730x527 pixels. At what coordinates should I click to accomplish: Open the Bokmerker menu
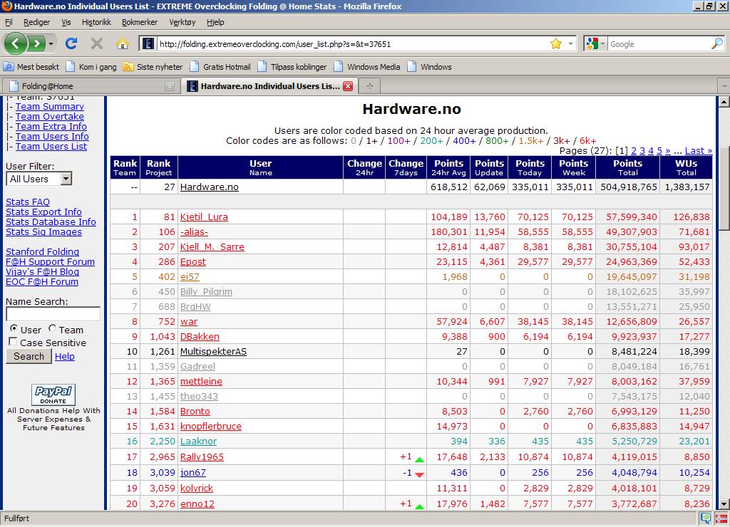pos(140,22)
